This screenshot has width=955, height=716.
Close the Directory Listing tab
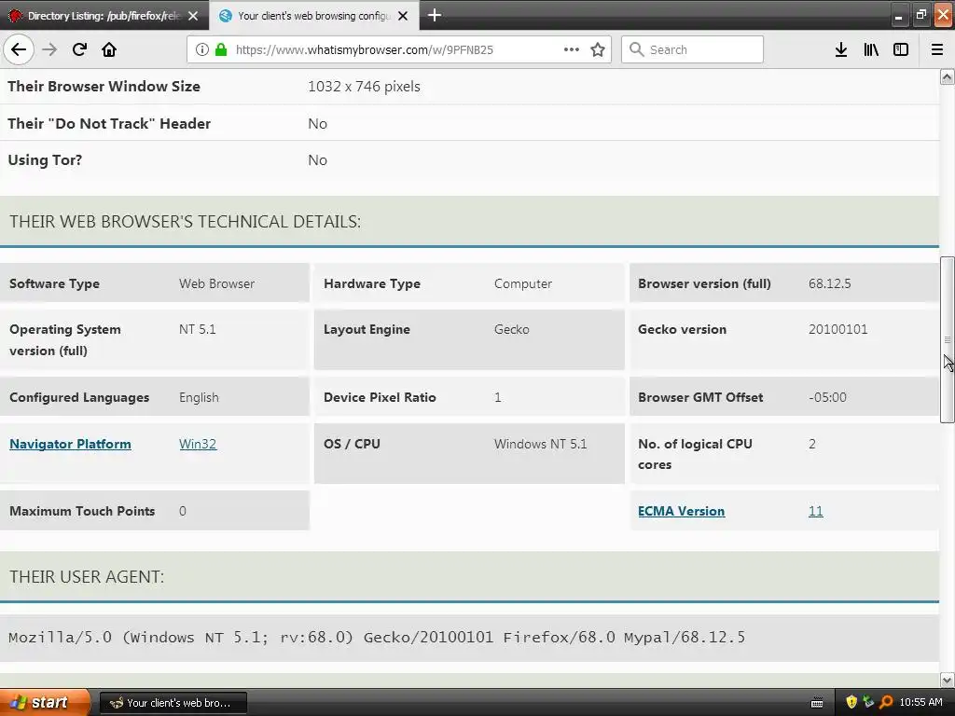pyautogui.click(x=193, y=16)
